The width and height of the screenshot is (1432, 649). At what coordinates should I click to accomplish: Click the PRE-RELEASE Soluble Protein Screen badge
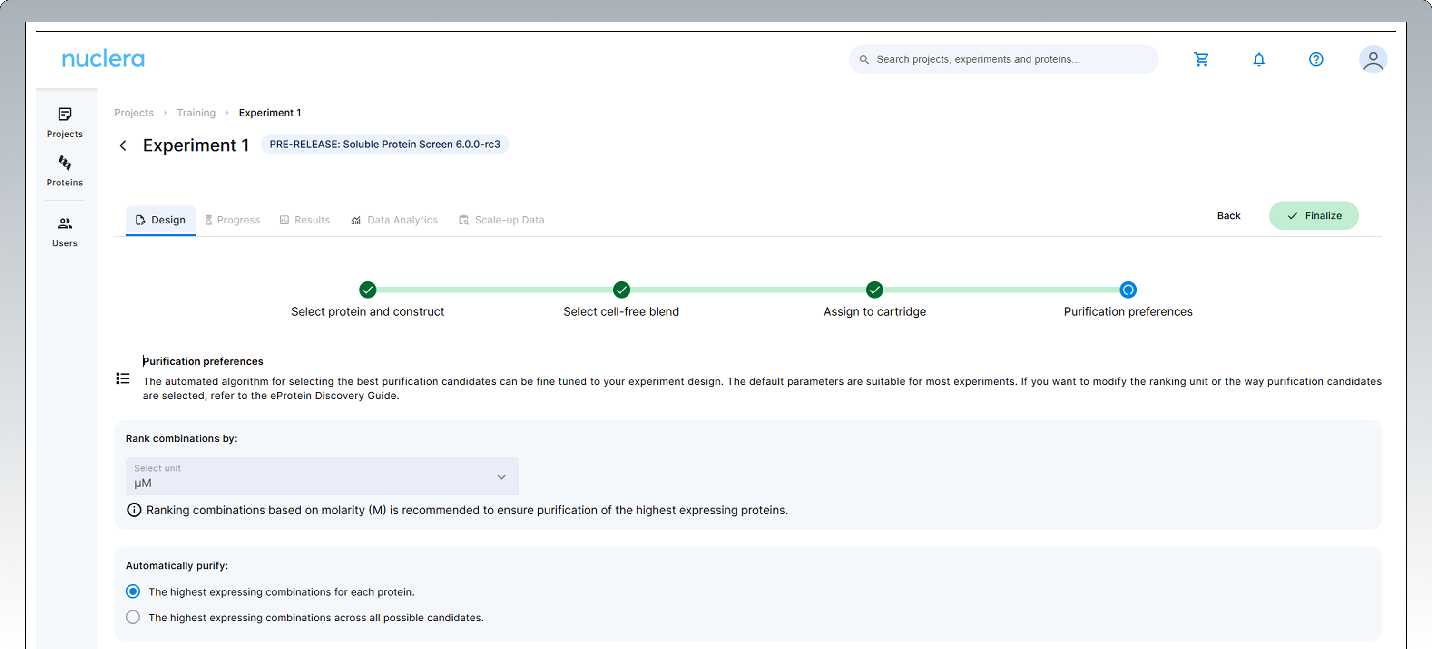click(385, 145)
